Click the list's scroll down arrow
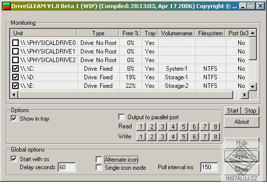Screen dimensions: 267x192 pos(253,86)
